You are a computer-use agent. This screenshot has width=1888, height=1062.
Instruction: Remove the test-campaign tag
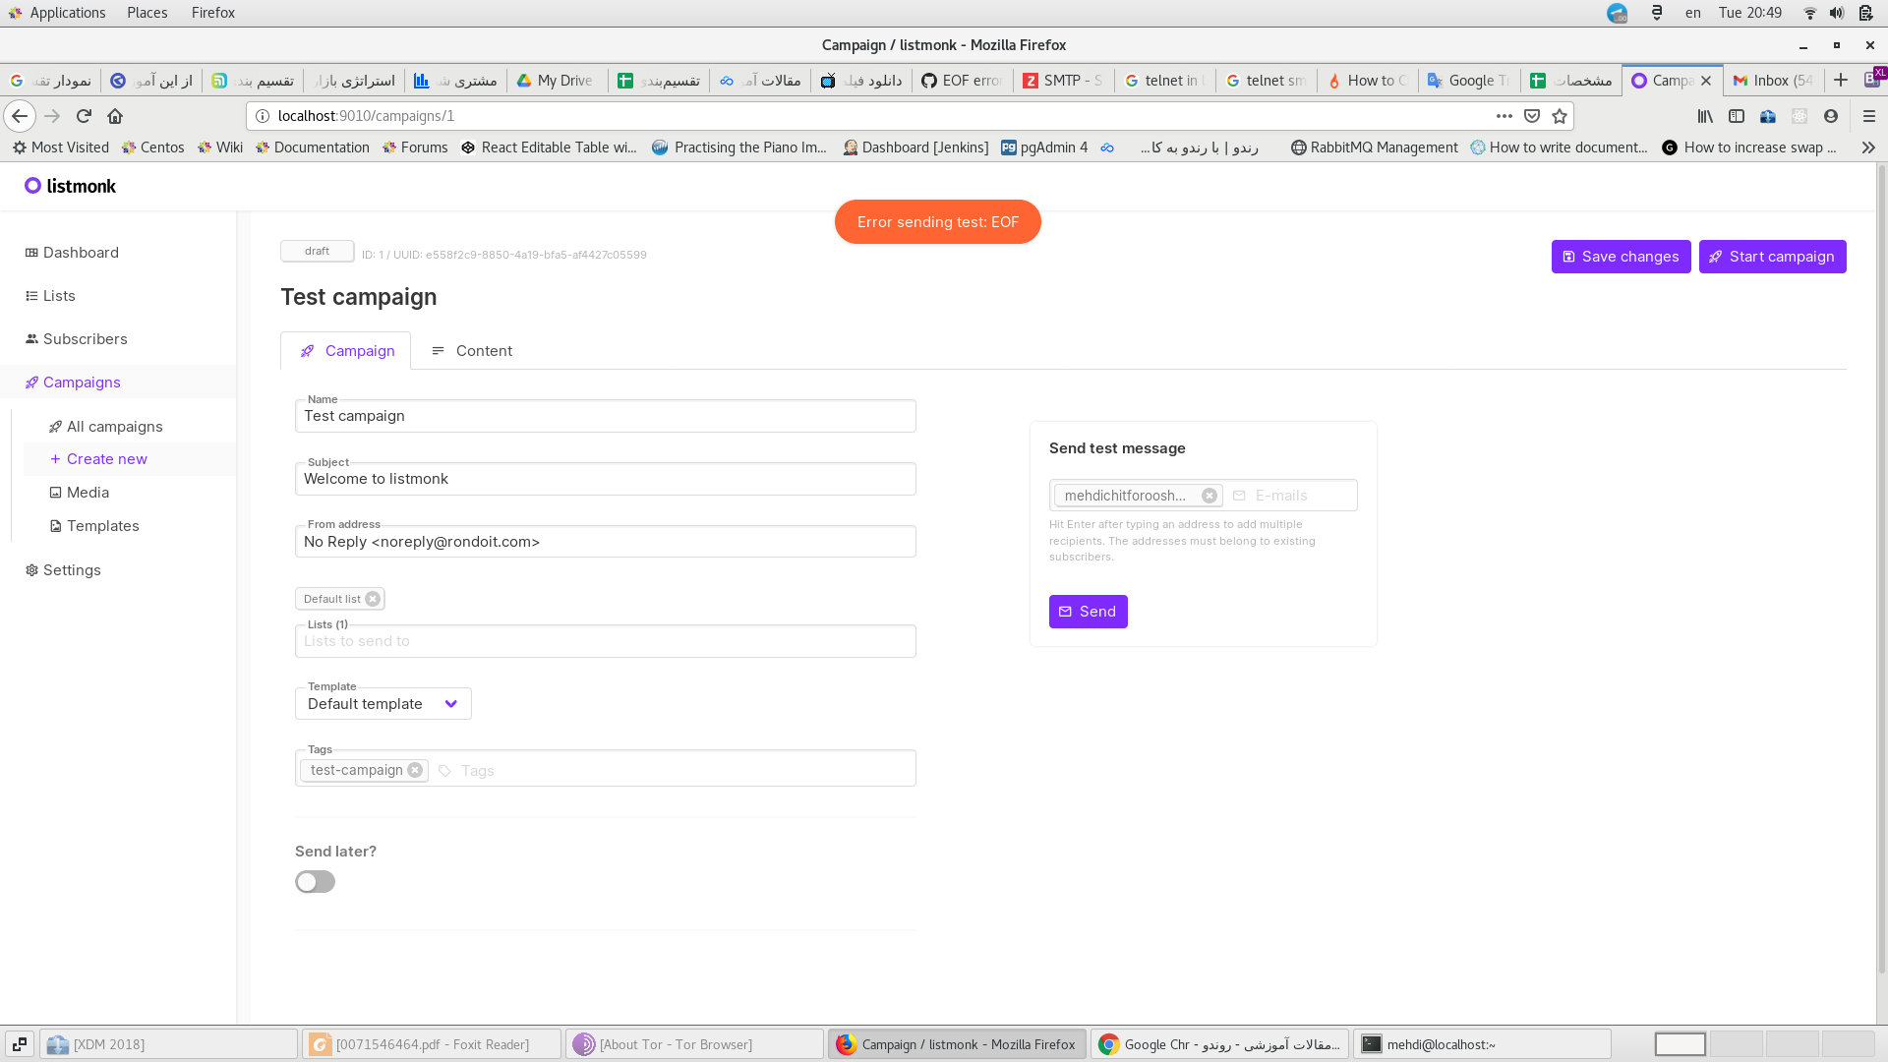pyautogui.click(x=416, y=770)
